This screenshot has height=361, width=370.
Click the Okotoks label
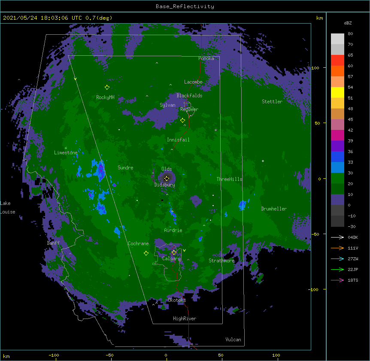coord(177,300)
